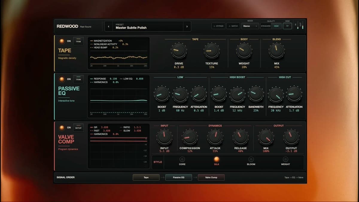Screen dimensions: 359x202
Task: Click the Blend Mix knob in Tape
Action: 276,51
